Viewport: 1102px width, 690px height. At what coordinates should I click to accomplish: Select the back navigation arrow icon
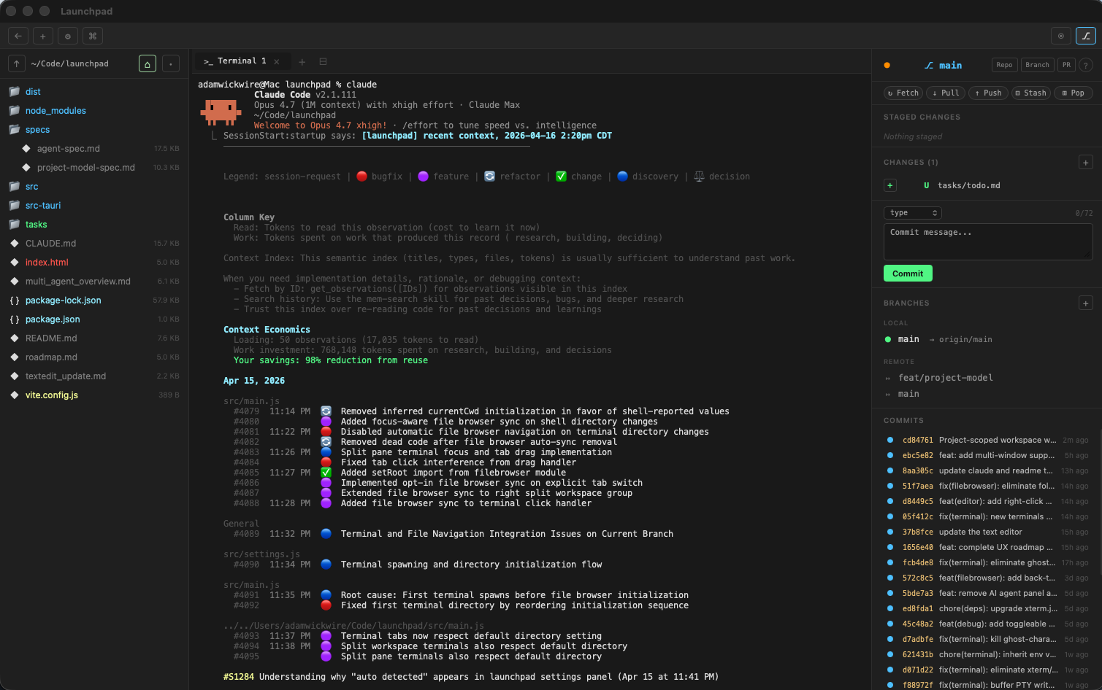click(x=18, y=35)
